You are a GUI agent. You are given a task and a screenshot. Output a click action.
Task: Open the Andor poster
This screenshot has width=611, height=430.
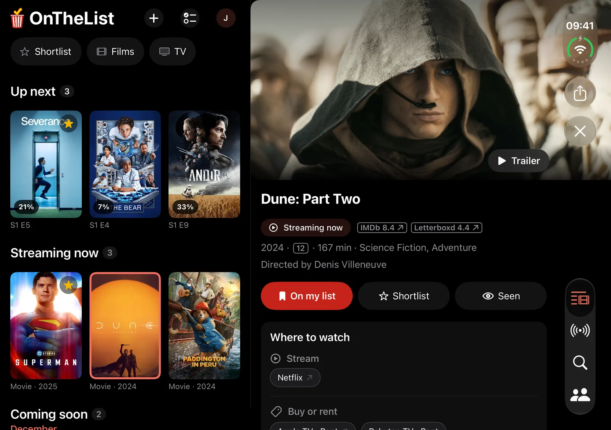[x=204, y=164]
